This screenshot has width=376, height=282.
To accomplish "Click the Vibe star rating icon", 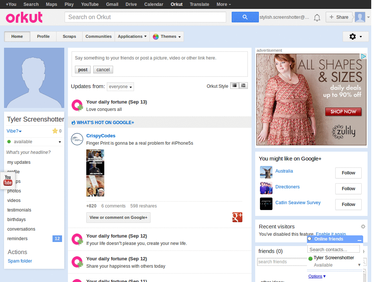I will click(55, 131).
